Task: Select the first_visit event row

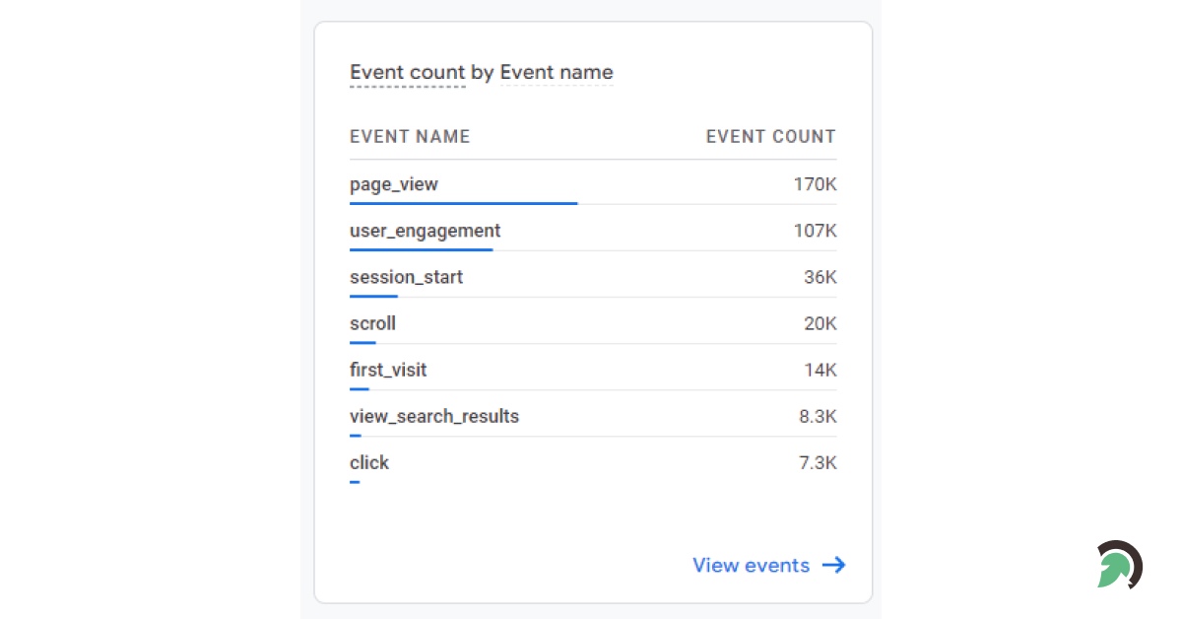Action: point(388,370)
